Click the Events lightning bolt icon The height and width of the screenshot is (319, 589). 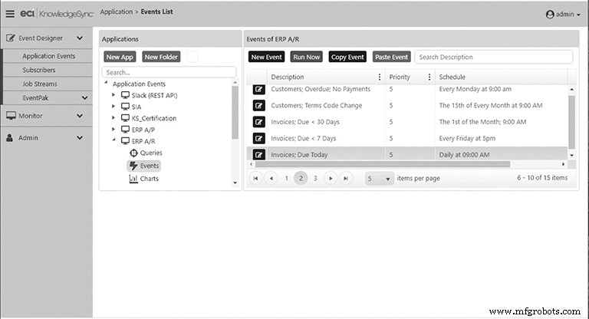133,166
